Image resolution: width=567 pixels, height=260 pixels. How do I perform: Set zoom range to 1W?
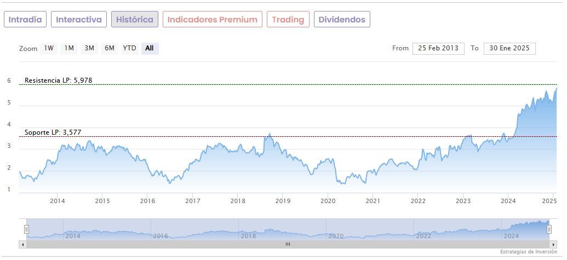click(x=49, y=48)
